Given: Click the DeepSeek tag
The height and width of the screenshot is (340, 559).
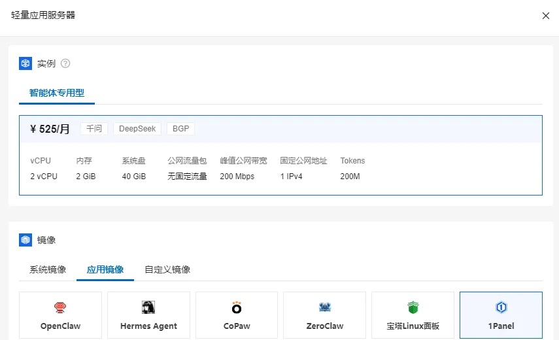Looking at the screenshot, I should (137, 129).
